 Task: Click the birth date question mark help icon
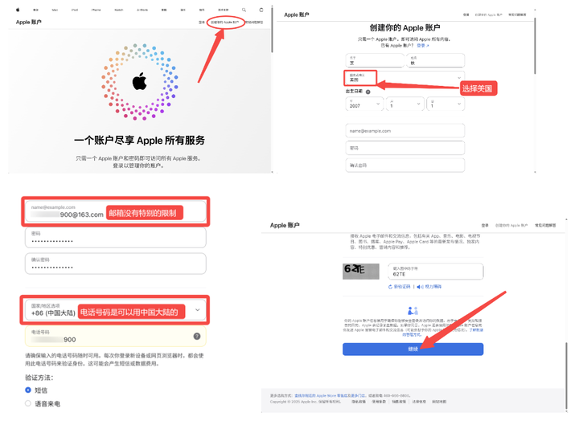(368, 92)
